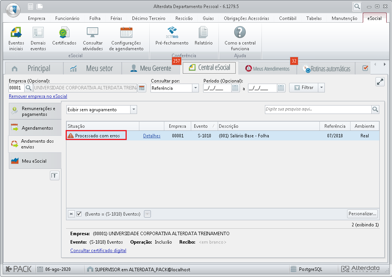
Task: Open the Certificados ribbon icon
Action: pos(64,36)
